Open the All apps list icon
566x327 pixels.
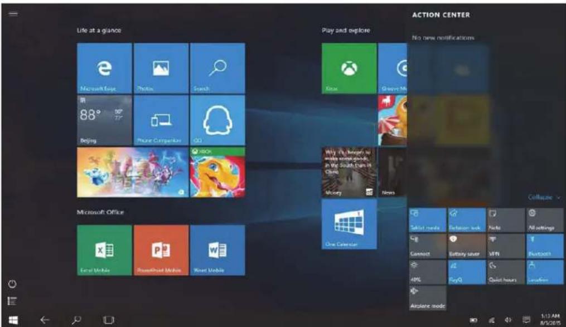12,301
